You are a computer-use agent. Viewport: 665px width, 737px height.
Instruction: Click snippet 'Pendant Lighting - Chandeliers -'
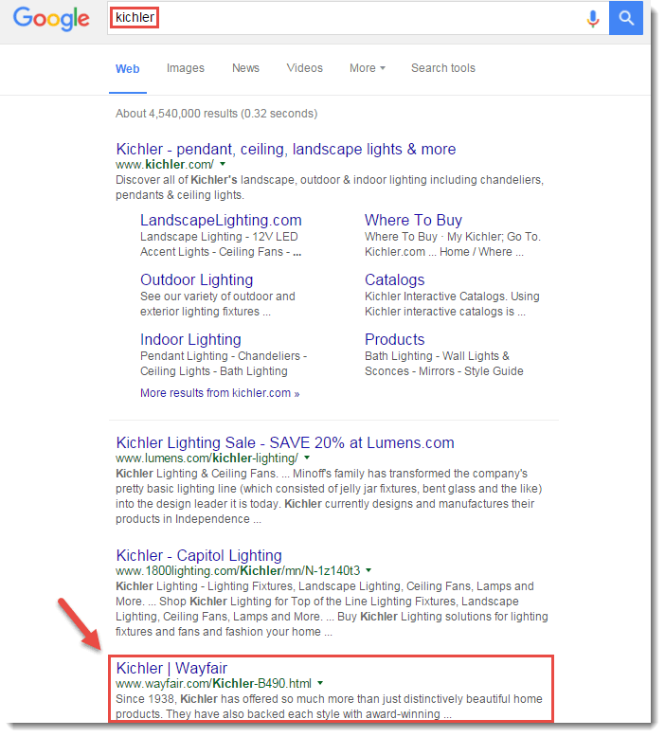coord(224,356)
